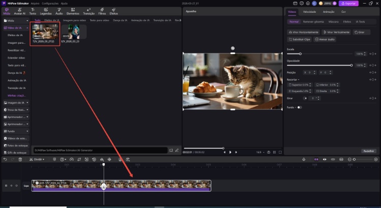The height and width of the screenshot is (208, 381).
Task: Click the Redefinir button
Action: tap(369, 151)
